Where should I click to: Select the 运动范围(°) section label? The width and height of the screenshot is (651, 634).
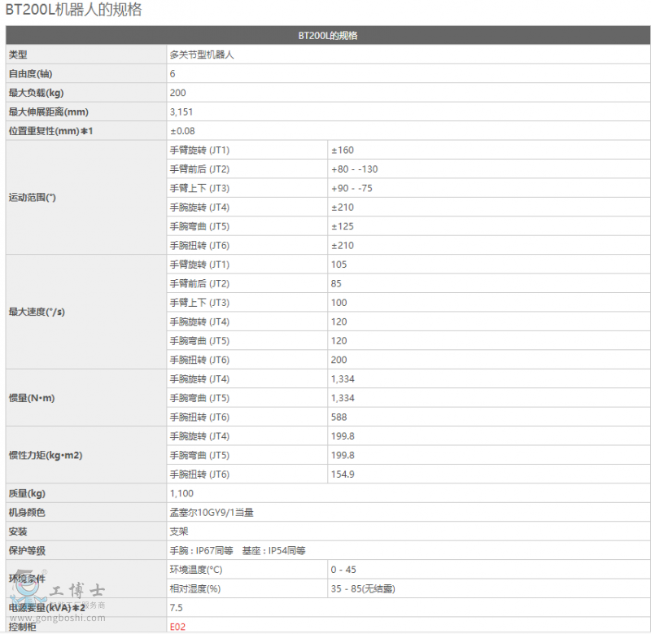click(x=32, y=198)
